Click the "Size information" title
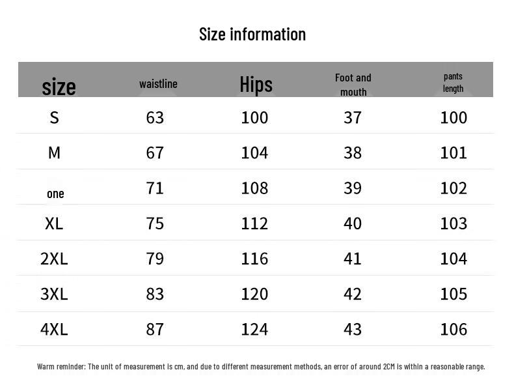Screen dimensions: 514x387 click(x=252, y=34)
